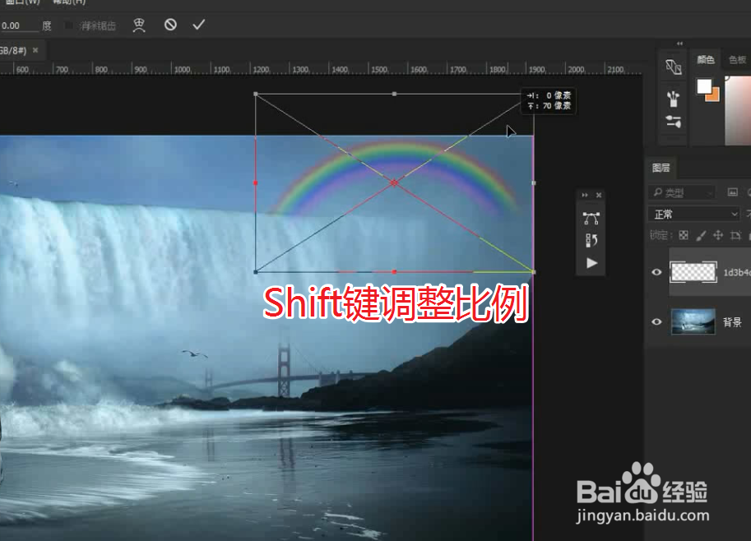
Task: Click the transform center reference point
Action: pyautogui.click(x=394, y=183)
